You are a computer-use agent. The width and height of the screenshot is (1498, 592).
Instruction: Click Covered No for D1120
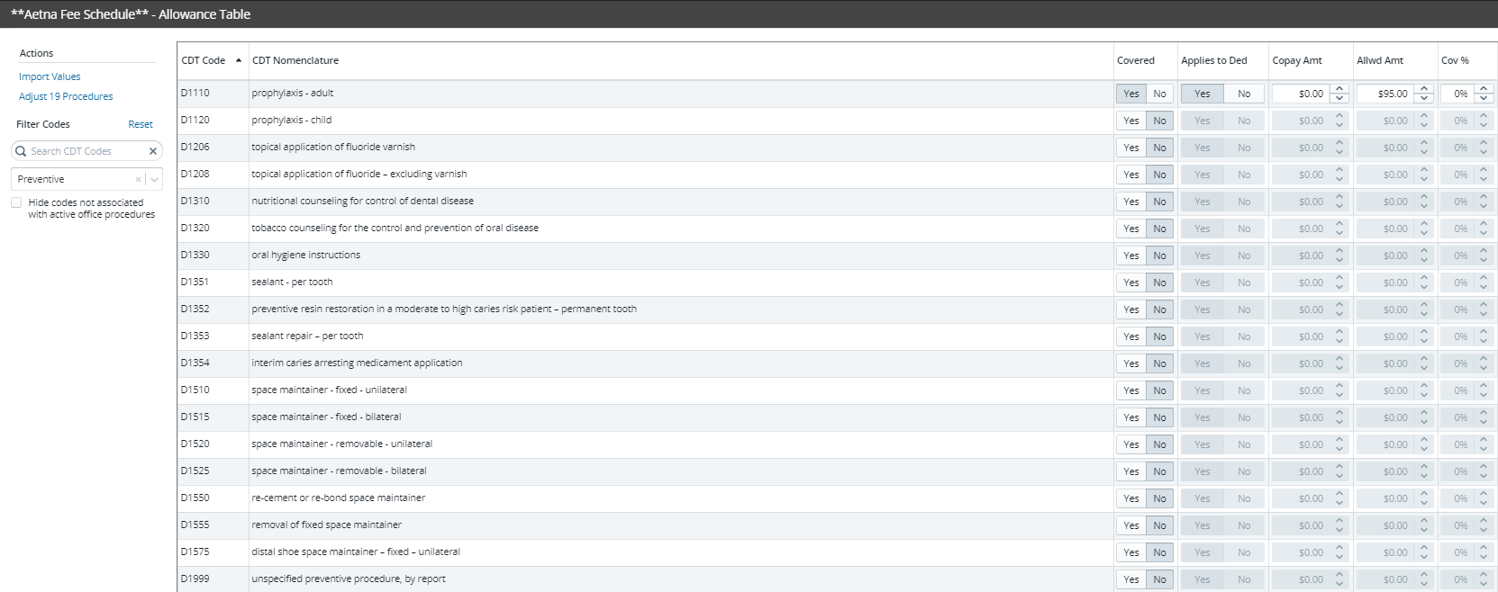[x=1159, y=121]
